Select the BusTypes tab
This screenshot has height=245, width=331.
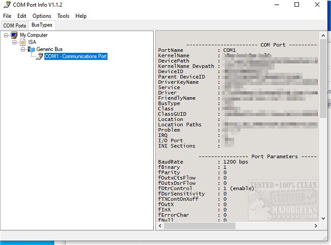tap(42, 25)
